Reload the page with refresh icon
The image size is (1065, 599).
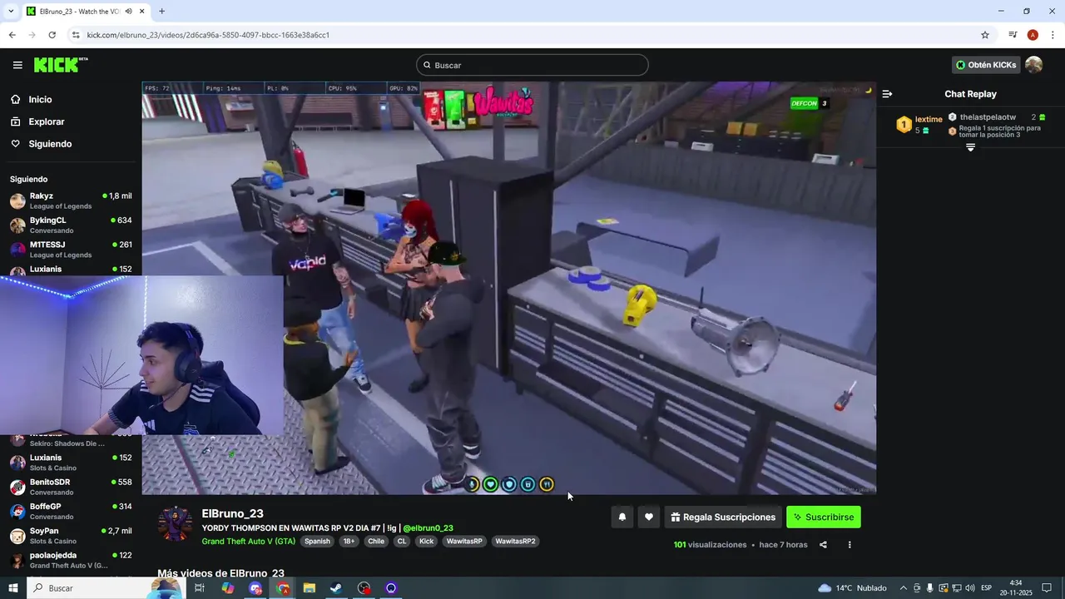[x=52, y=35]
